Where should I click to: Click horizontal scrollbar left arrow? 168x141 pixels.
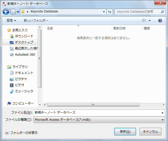pos(45,105)
